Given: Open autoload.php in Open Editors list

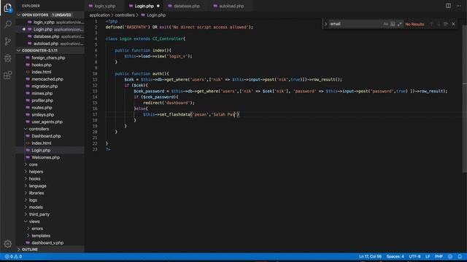Looking at the screenshot, I should tap(50, 44).
